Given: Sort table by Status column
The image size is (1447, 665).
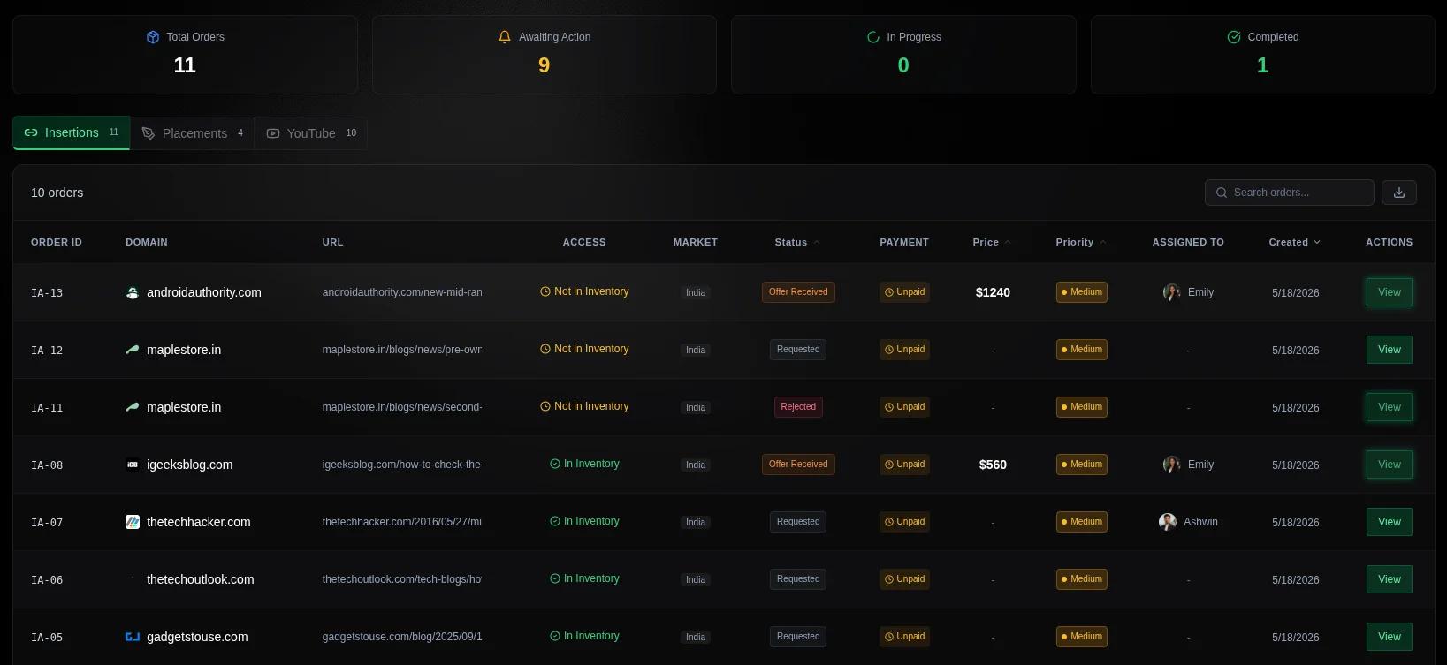Looking at the screenshot, I should click(797, 242).
